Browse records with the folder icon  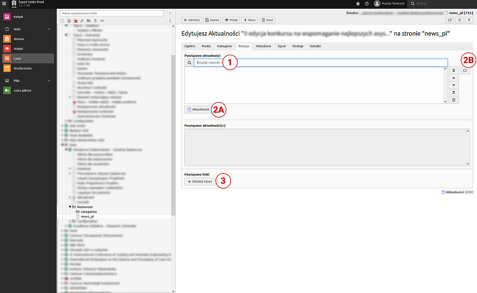coord(465,71)
